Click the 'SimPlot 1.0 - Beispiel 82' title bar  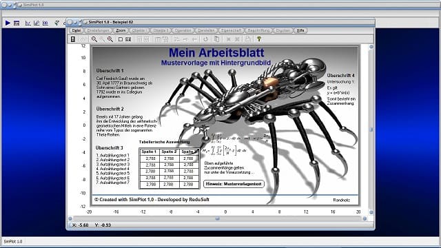coord(220,22)
